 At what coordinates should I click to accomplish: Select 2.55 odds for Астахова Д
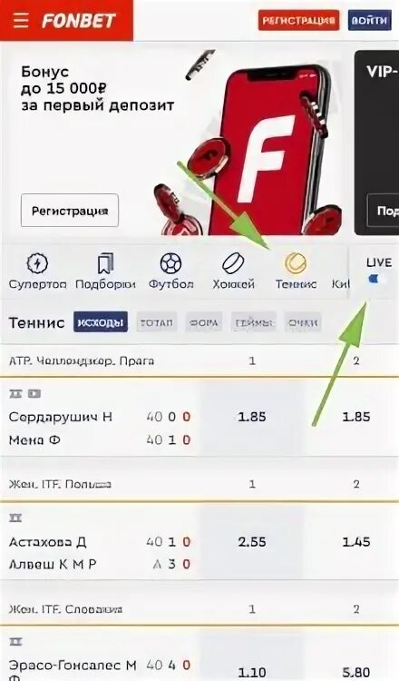point(252,541)
